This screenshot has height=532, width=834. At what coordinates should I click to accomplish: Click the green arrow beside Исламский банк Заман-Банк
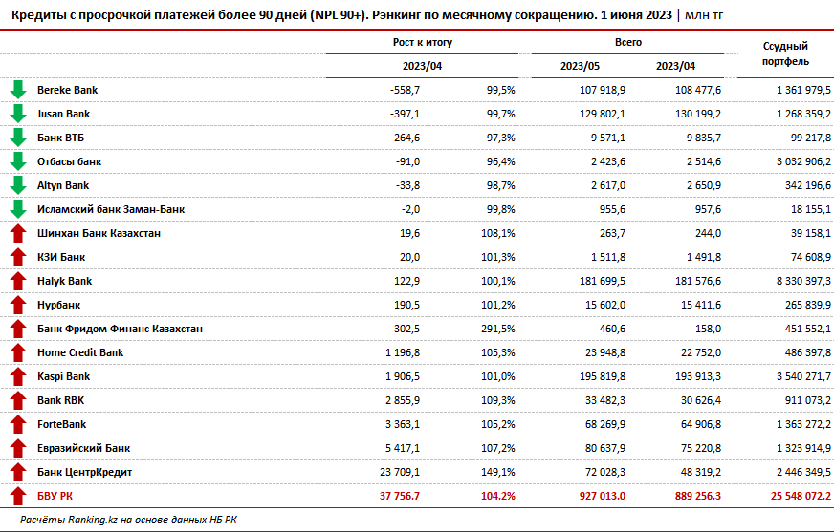click(18, 209)
